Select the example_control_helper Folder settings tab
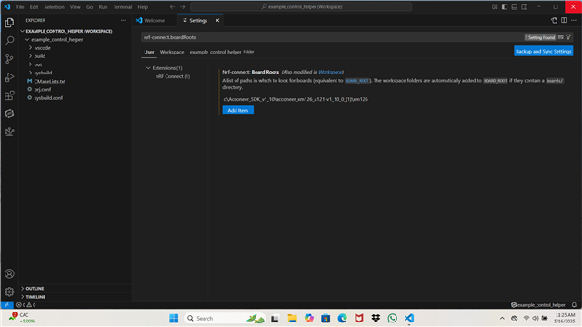This screenshot has height=327, width=582. (222, 52)
